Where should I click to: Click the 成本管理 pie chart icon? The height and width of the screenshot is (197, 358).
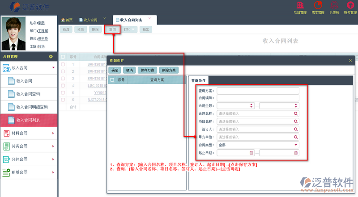[x=318, y=7]
